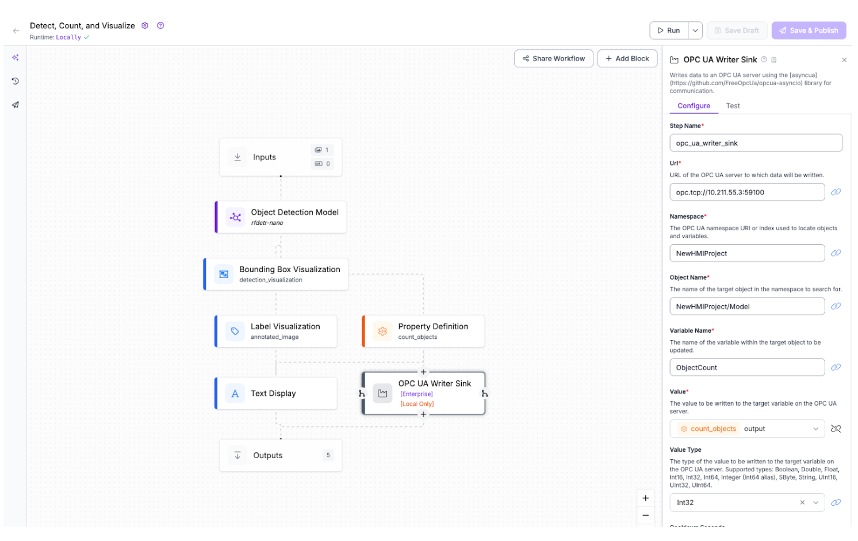Zoom in the canvas with plus button

pos(645,498)
